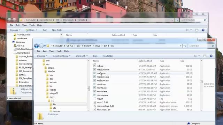223x125 pixels.
Task: Toggle preview pane button in bin window
Action: pos(205,56)
